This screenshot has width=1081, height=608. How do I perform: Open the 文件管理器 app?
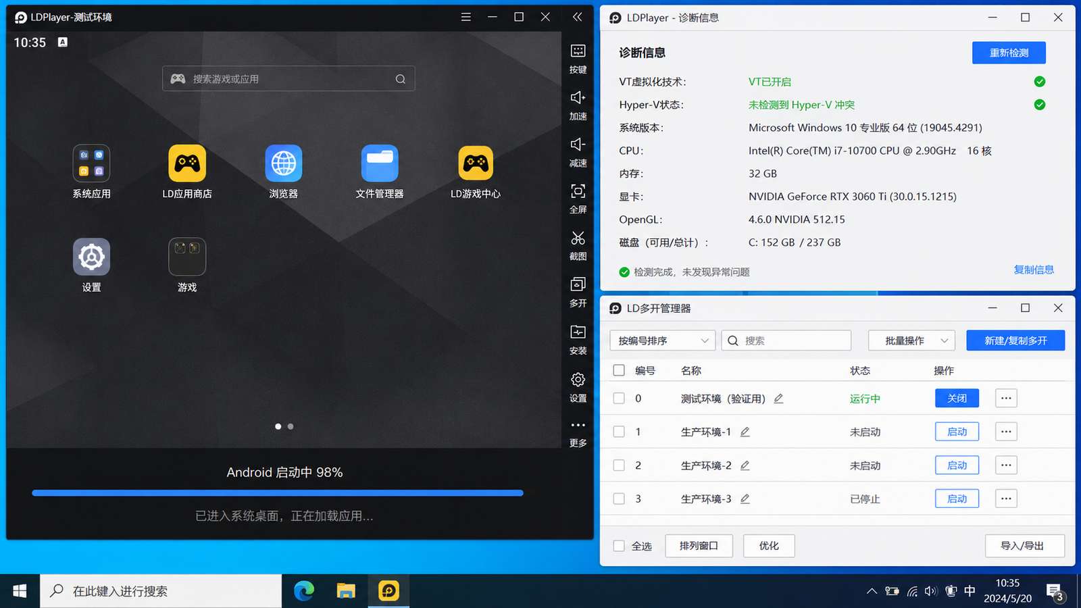(x=380, y=172)
